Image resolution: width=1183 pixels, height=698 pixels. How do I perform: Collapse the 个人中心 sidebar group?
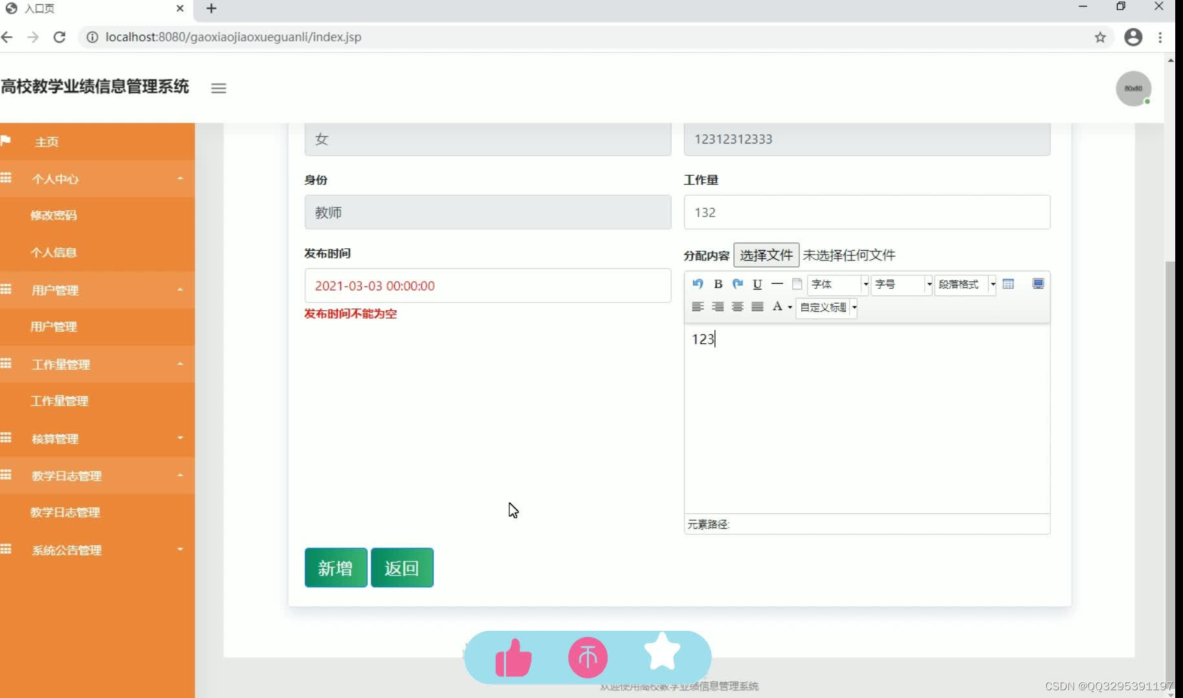pos(97,179)
